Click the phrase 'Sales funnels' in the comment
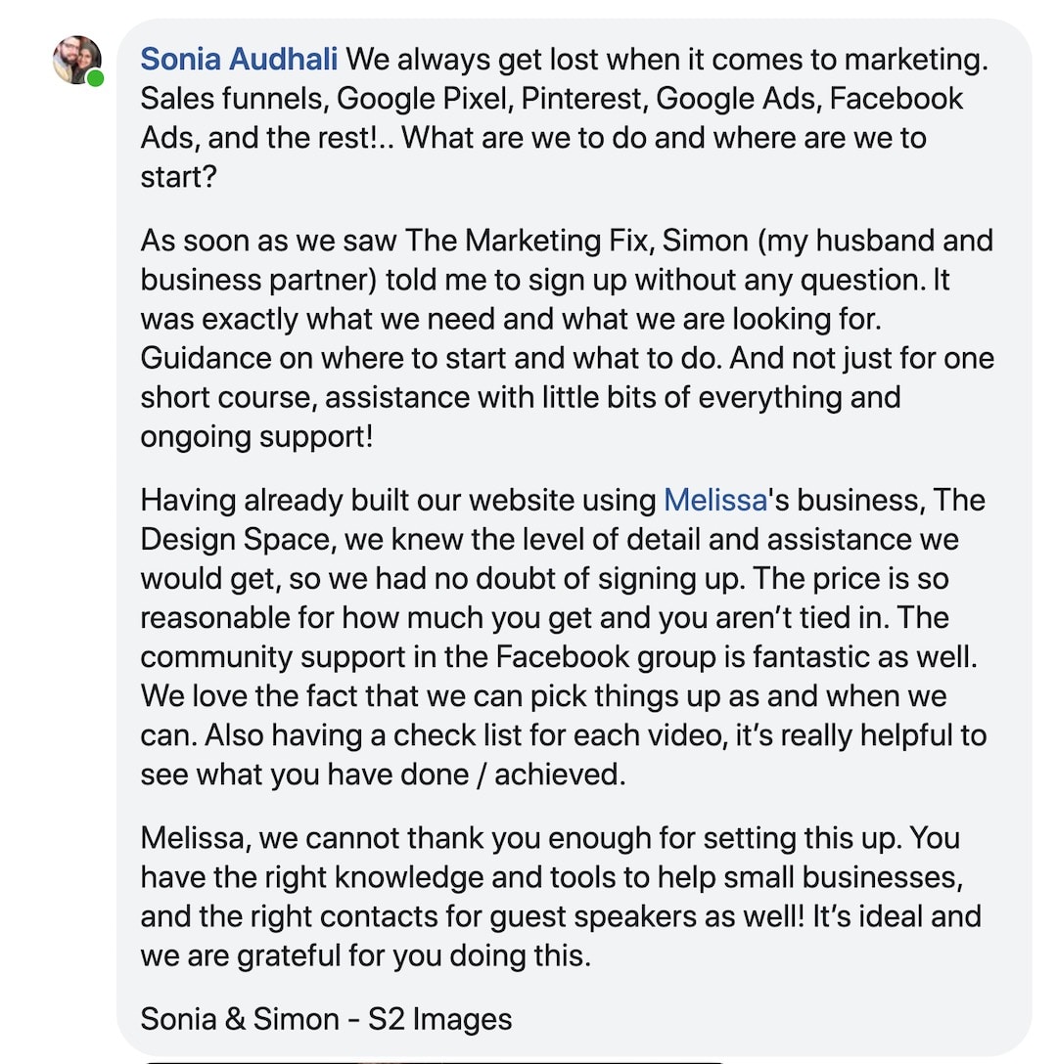The height and width of the screenshot is (1064, 1057). point(234,99)
